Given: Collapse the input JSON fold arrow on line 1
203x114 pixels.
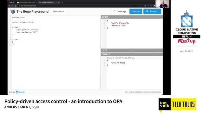Looking at the screenshot, I should [x=106, y=21].
